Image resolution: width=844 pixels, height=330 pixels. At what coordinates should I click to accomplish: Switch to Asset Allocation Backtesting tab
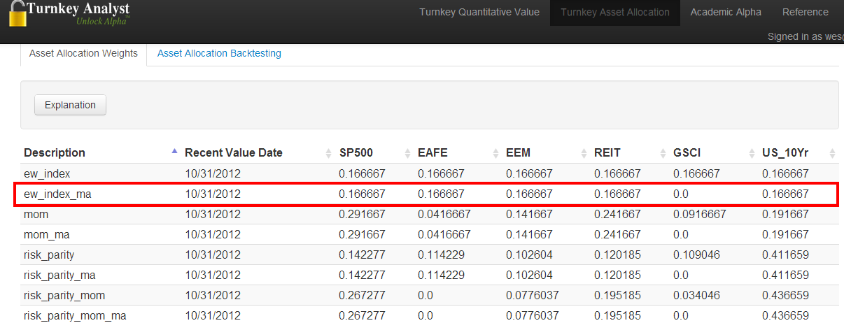219,53
